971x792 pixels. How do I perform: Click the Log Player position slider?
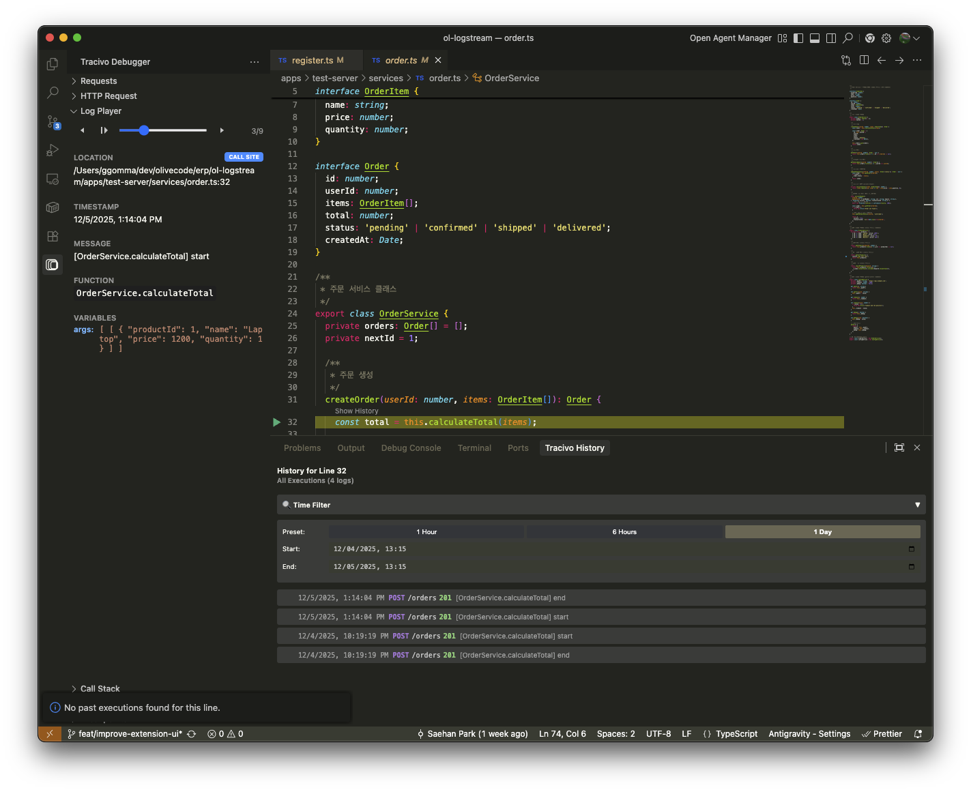click(x=144, y=130)
